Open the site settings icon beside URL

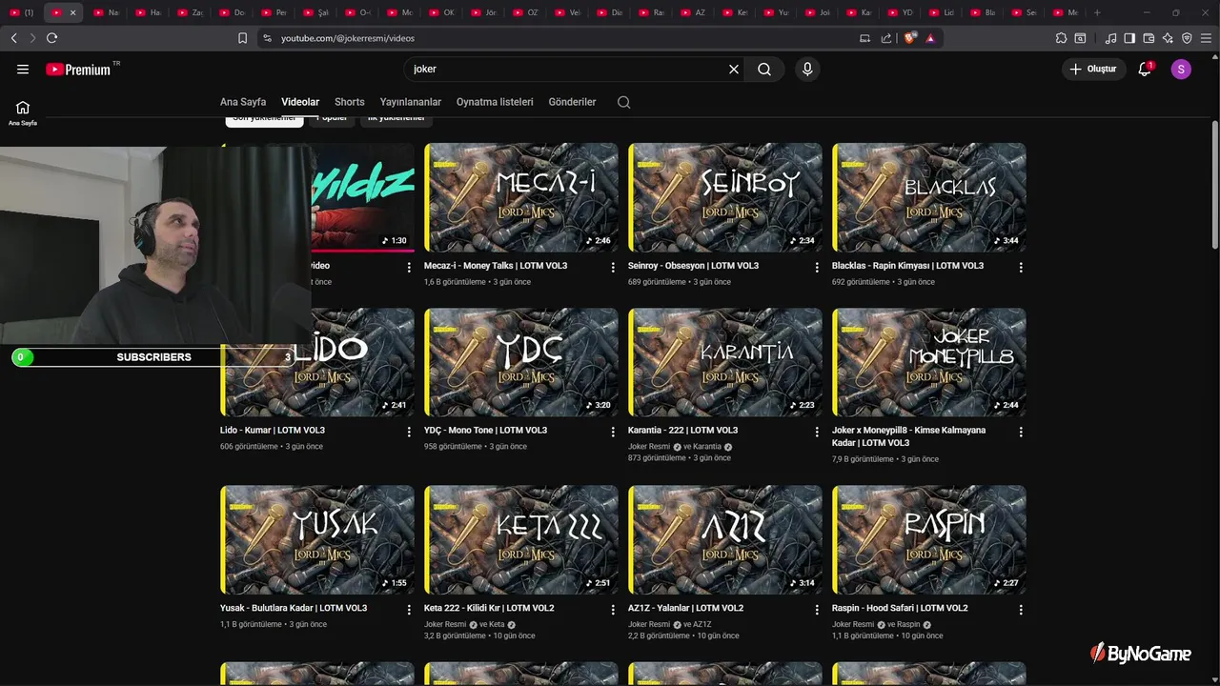(x=267, y=38)
